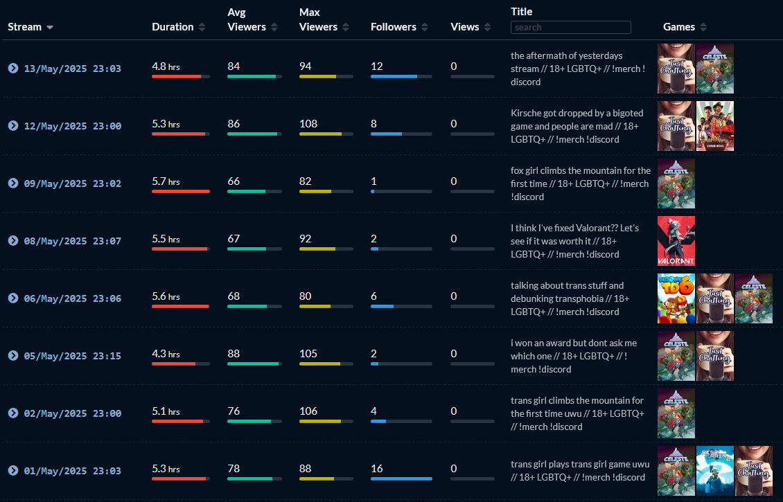Expand the 13/May/2025 23:03 stream row
Image resolution: width=783 pixels, height=502 pixels.
coord(13,69)
